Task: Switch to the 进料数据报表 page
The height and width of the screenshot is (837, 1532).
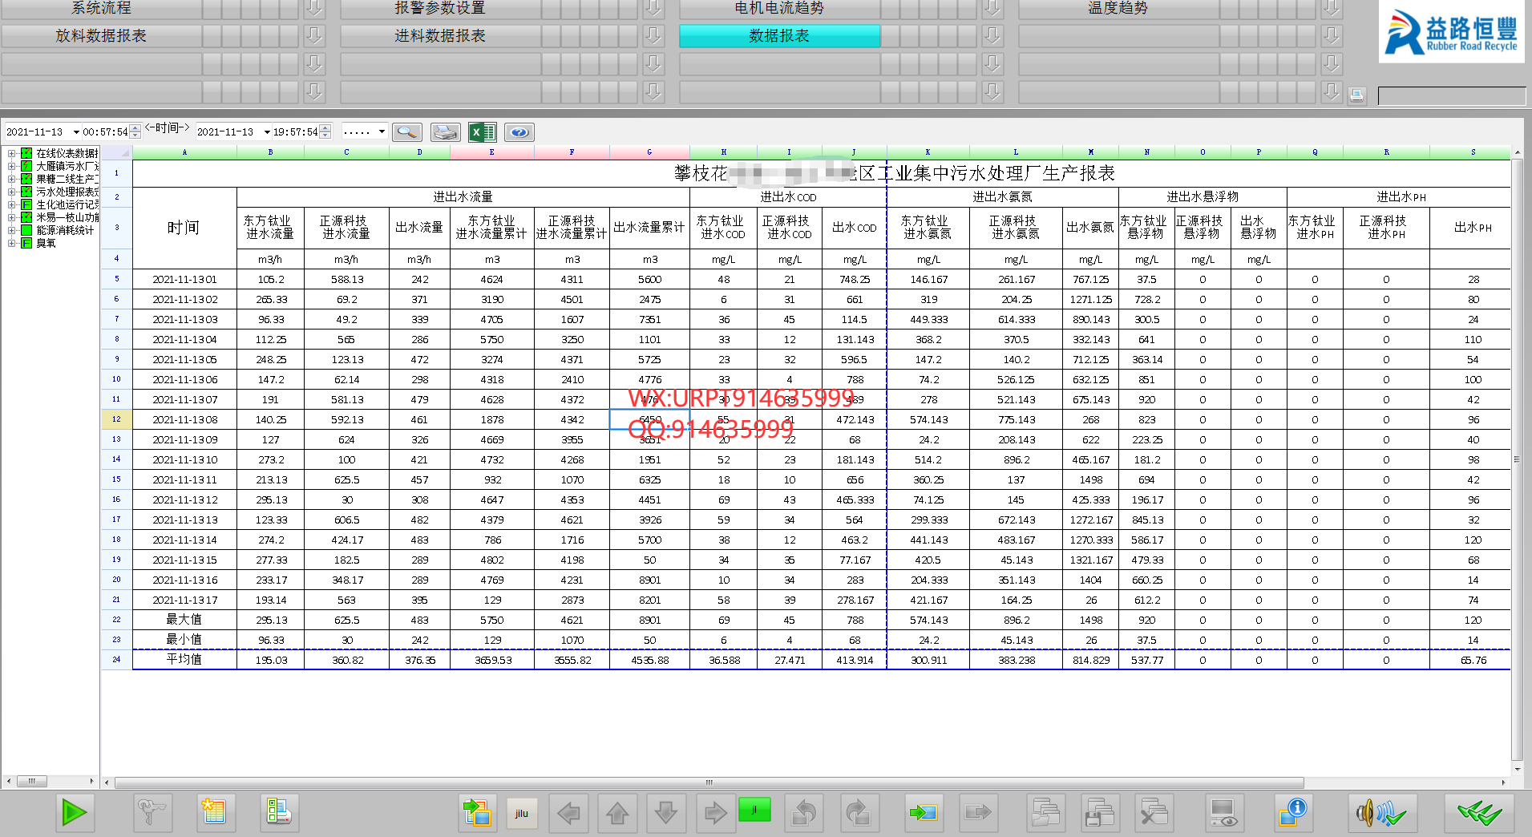Action: click(x=440, y=36)
